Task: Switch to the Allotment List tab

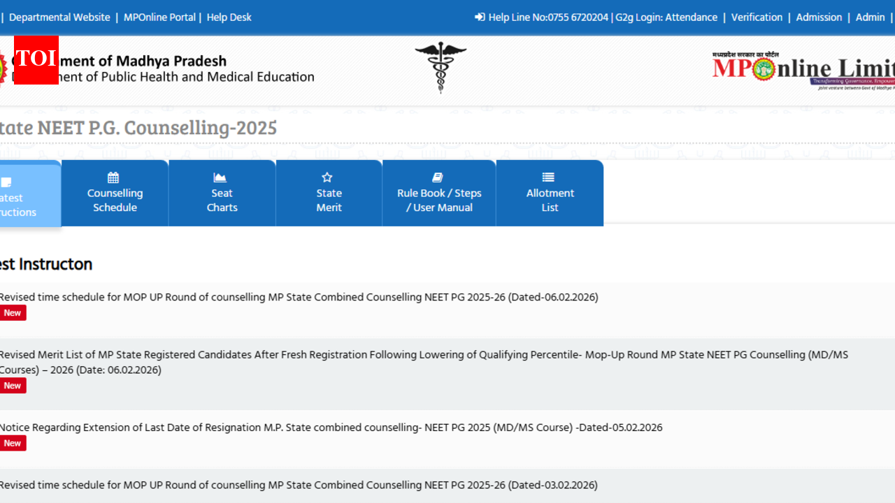Action: [550, 200]
